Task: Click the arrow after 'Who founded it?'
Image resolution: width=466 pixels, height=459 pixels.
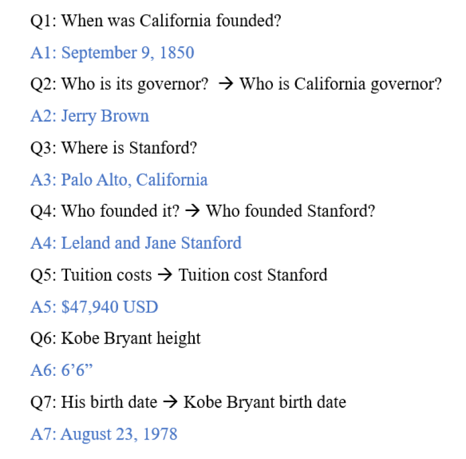Action: [x=193, y=212]
